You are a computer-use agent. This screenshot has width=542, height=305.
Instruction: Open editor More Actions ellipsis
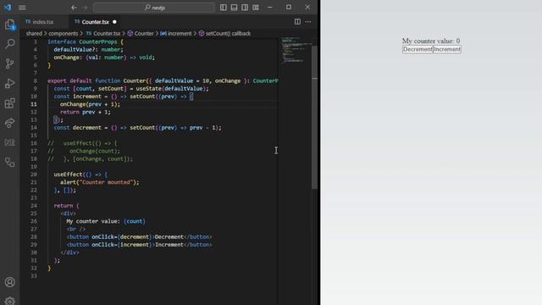click(x=308, y=21)
